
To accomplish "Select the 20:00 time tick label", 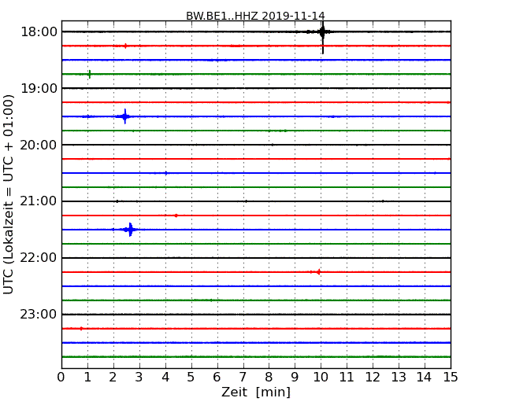I will [x=39, y=145].
